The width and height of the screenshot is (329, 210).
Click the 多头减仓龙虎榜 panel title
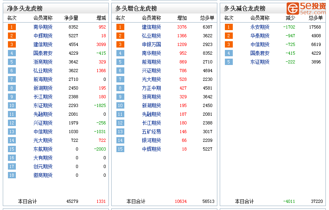[x=245, y=8]
